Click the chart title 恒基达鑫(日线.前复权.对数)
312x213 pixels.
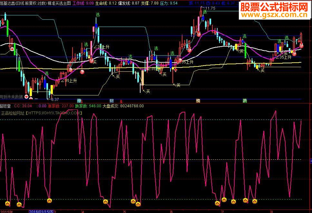[23, 3]
